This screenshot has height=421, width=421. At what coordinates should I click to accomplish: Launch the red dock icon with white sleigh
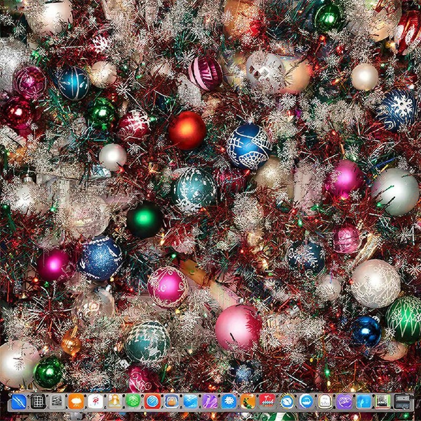[267, 402]
